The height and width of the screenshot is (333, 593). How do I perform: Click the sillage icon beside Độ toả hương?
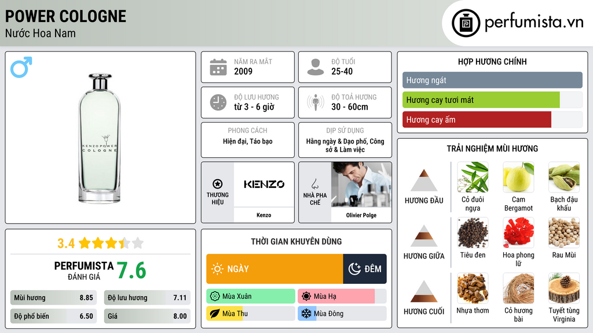(x=316, y=102)
